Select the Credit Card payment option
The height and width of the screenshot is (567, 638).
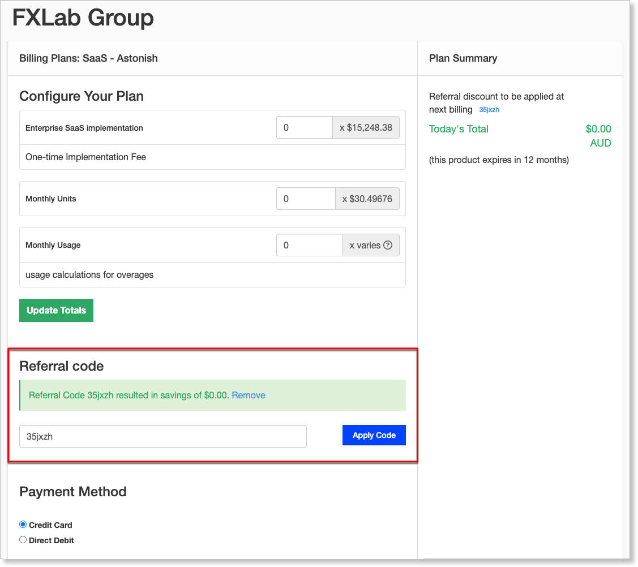23,525
